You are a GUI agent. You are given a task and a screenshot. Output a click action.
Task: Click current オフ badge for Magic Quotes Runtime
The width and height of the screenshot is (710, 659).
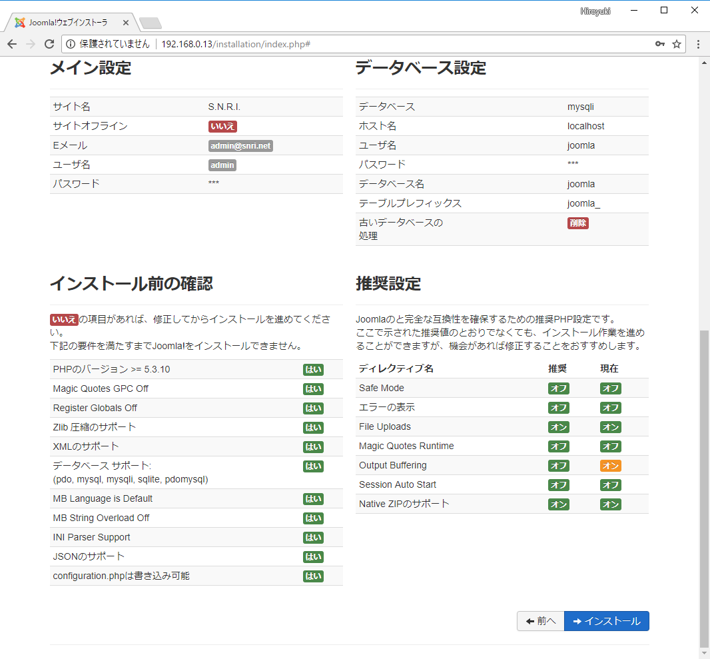pyautogui.click(x=610, y=446)
